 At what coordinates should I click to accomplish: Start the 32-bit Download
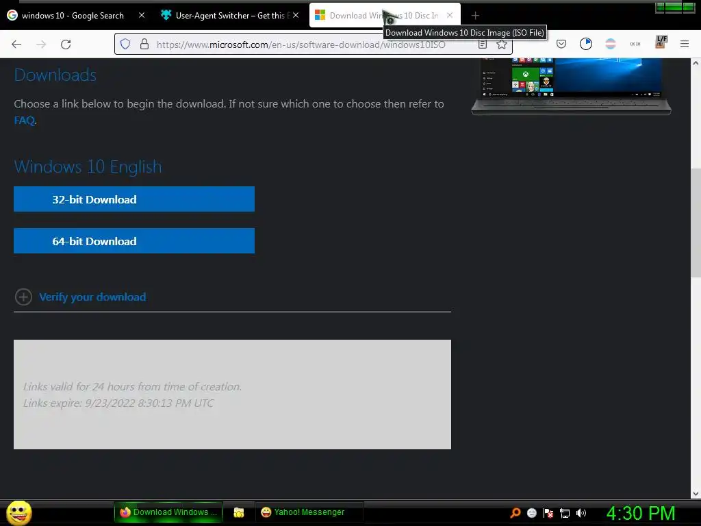[134, 199]
